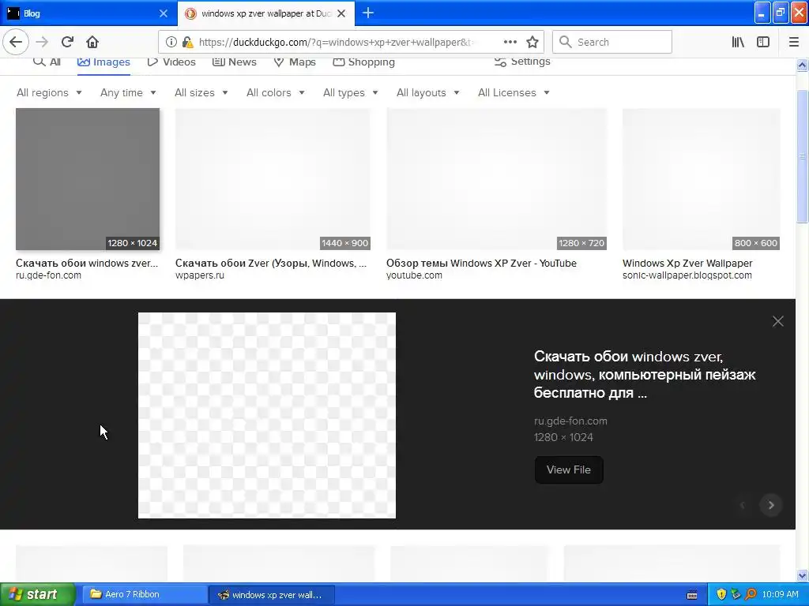
Task: Toggle the sidebar view icon
Action: (x=763, y=42)
